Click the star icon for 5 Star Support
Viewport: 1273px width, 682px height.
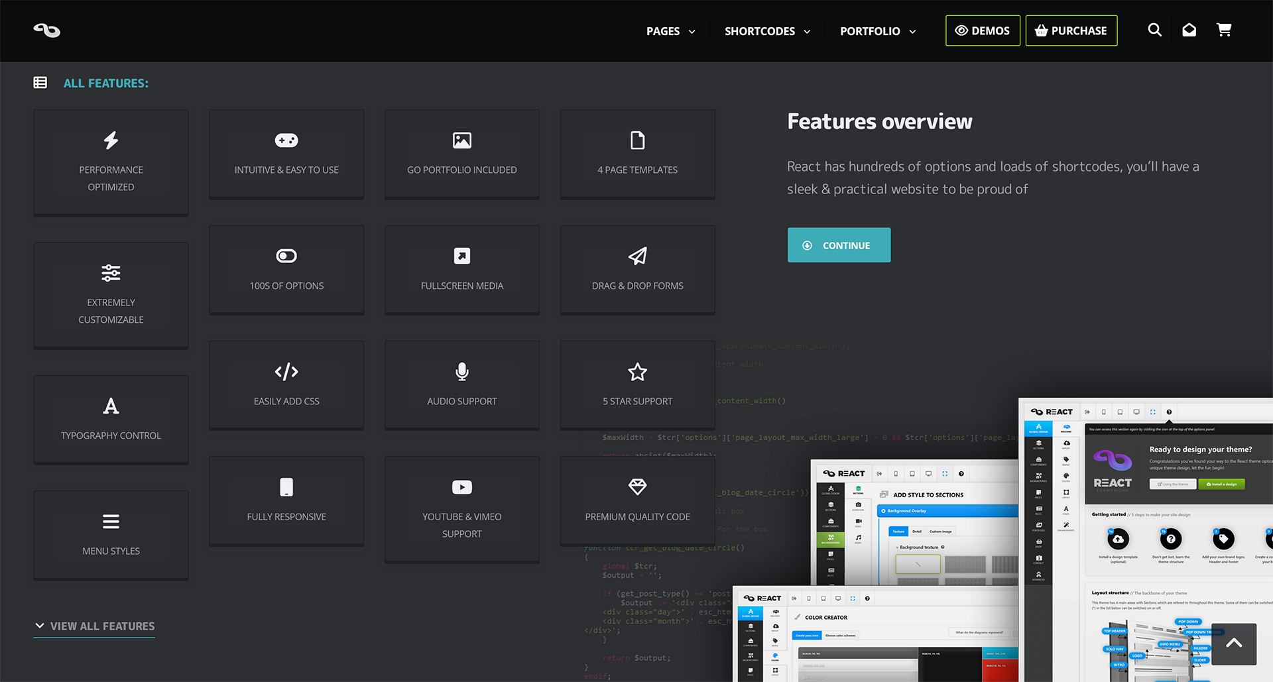coord(637,372)
